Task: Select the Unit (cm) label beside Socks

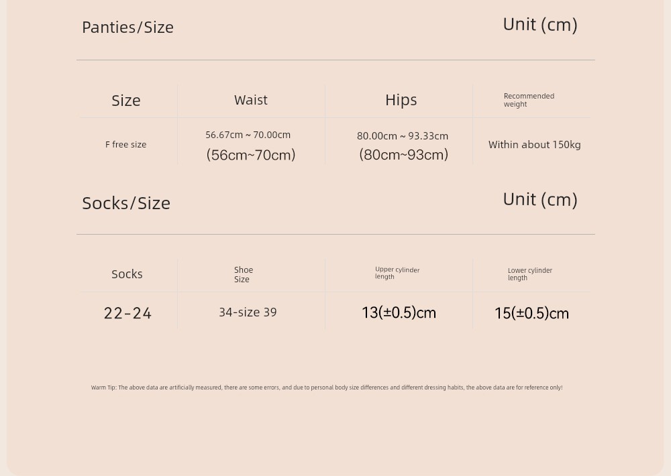Action: point(540,200)
